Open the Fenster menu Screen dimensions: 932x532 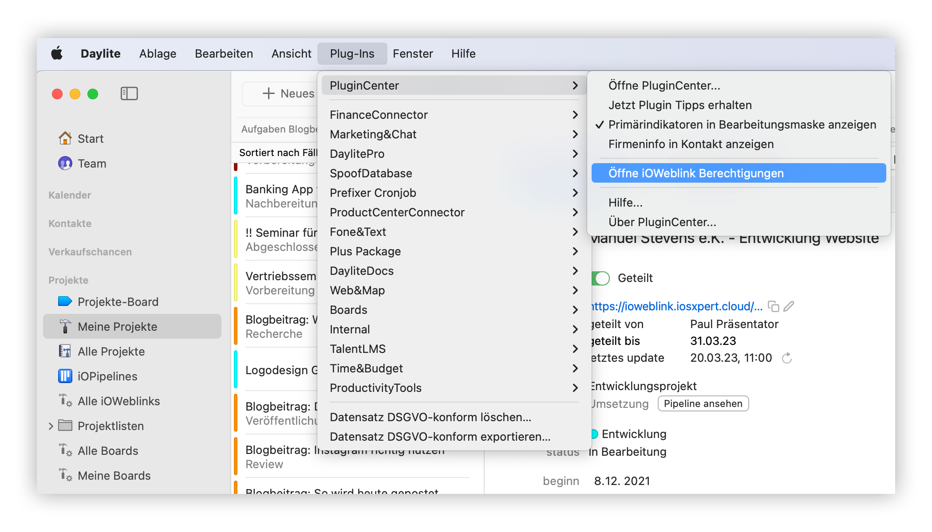pos(413,54)
